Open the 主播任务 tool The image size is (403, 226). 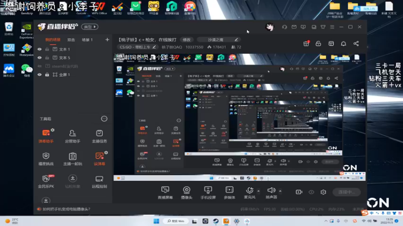[99, 136]
